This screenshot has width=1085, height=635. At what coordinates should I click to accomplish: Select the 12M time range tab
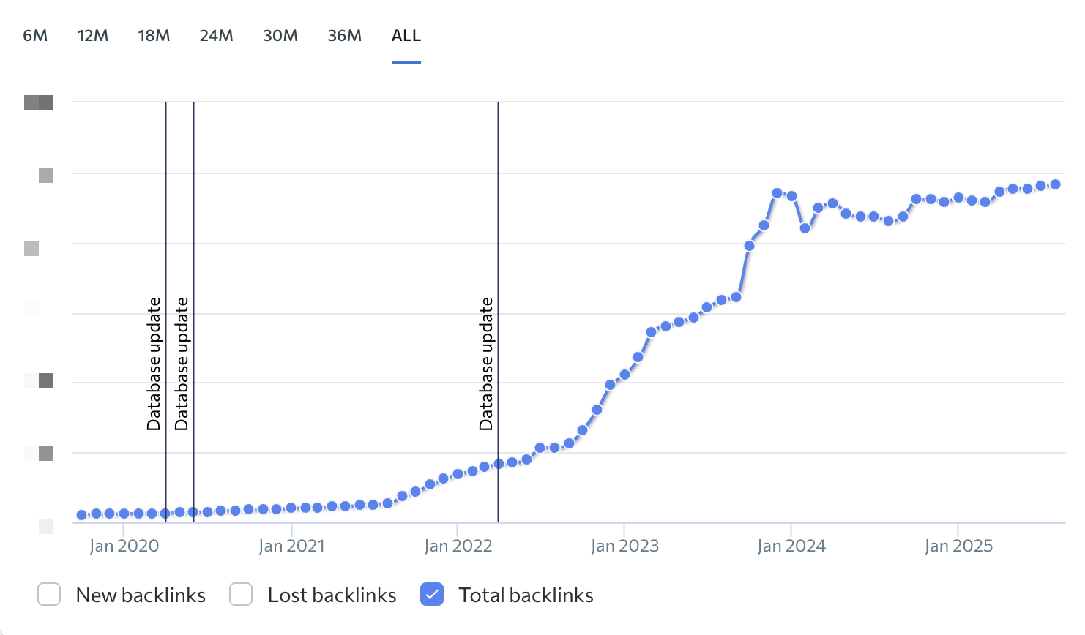pos(93,36)
